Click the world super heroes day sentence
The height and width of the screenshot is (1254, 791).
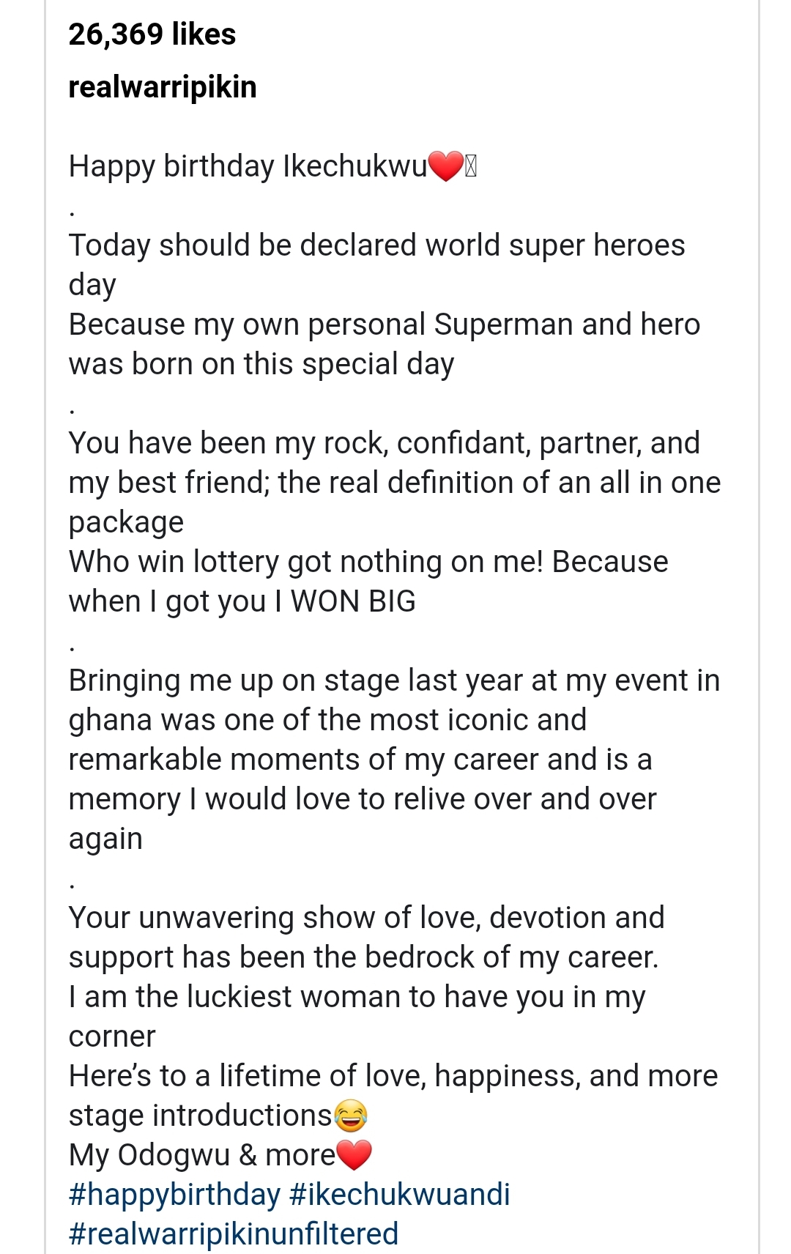pos(377,265)
